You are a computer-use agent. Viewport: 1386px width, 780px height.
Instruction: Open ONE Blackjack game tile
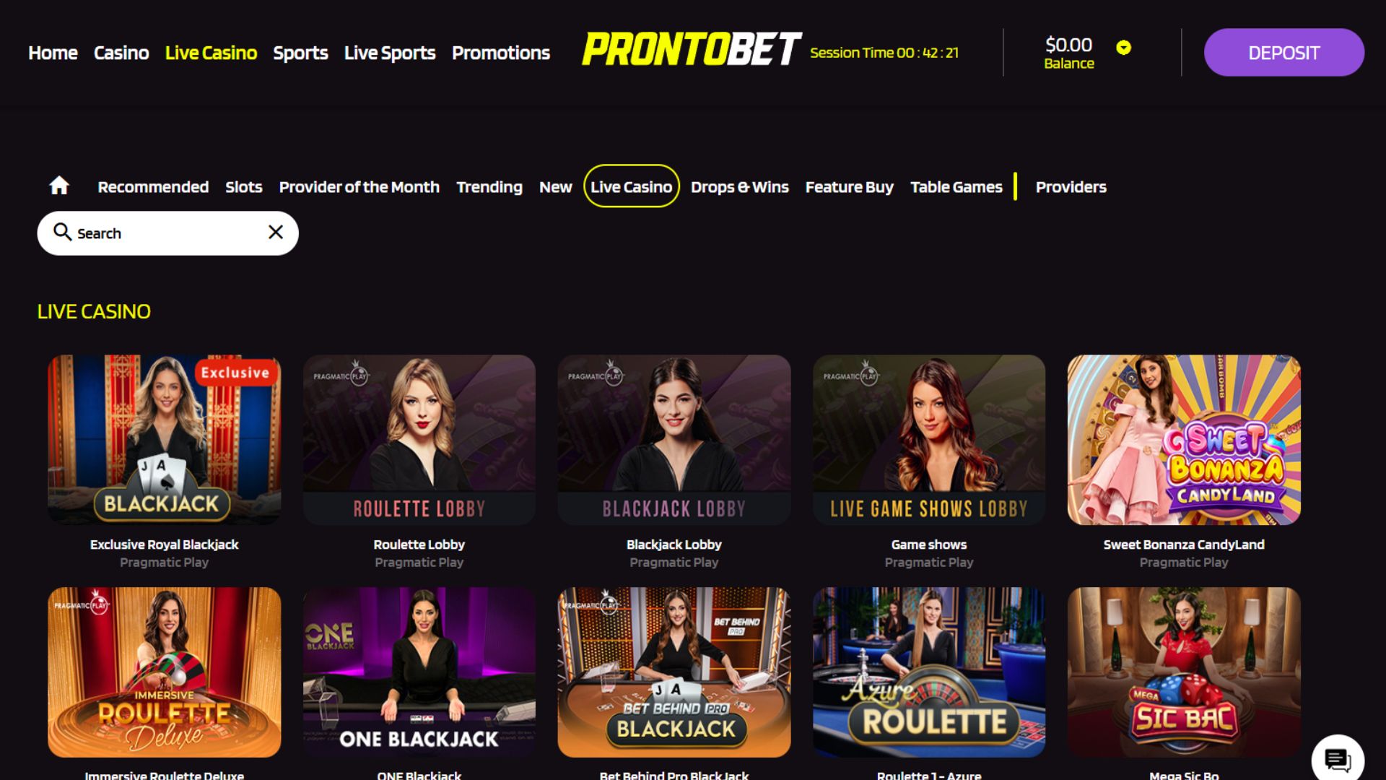click(419, 672)
